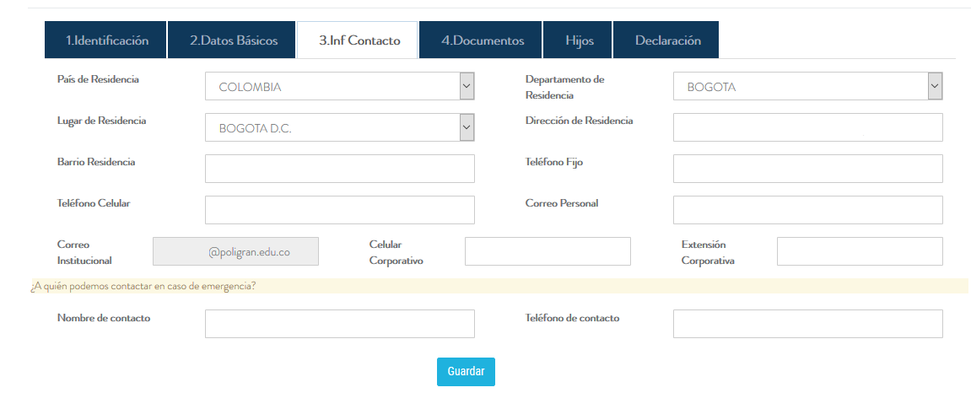Select the 3.Inf Contacto tab
This screenshot has width=971, height=409.
coord(359,40)
